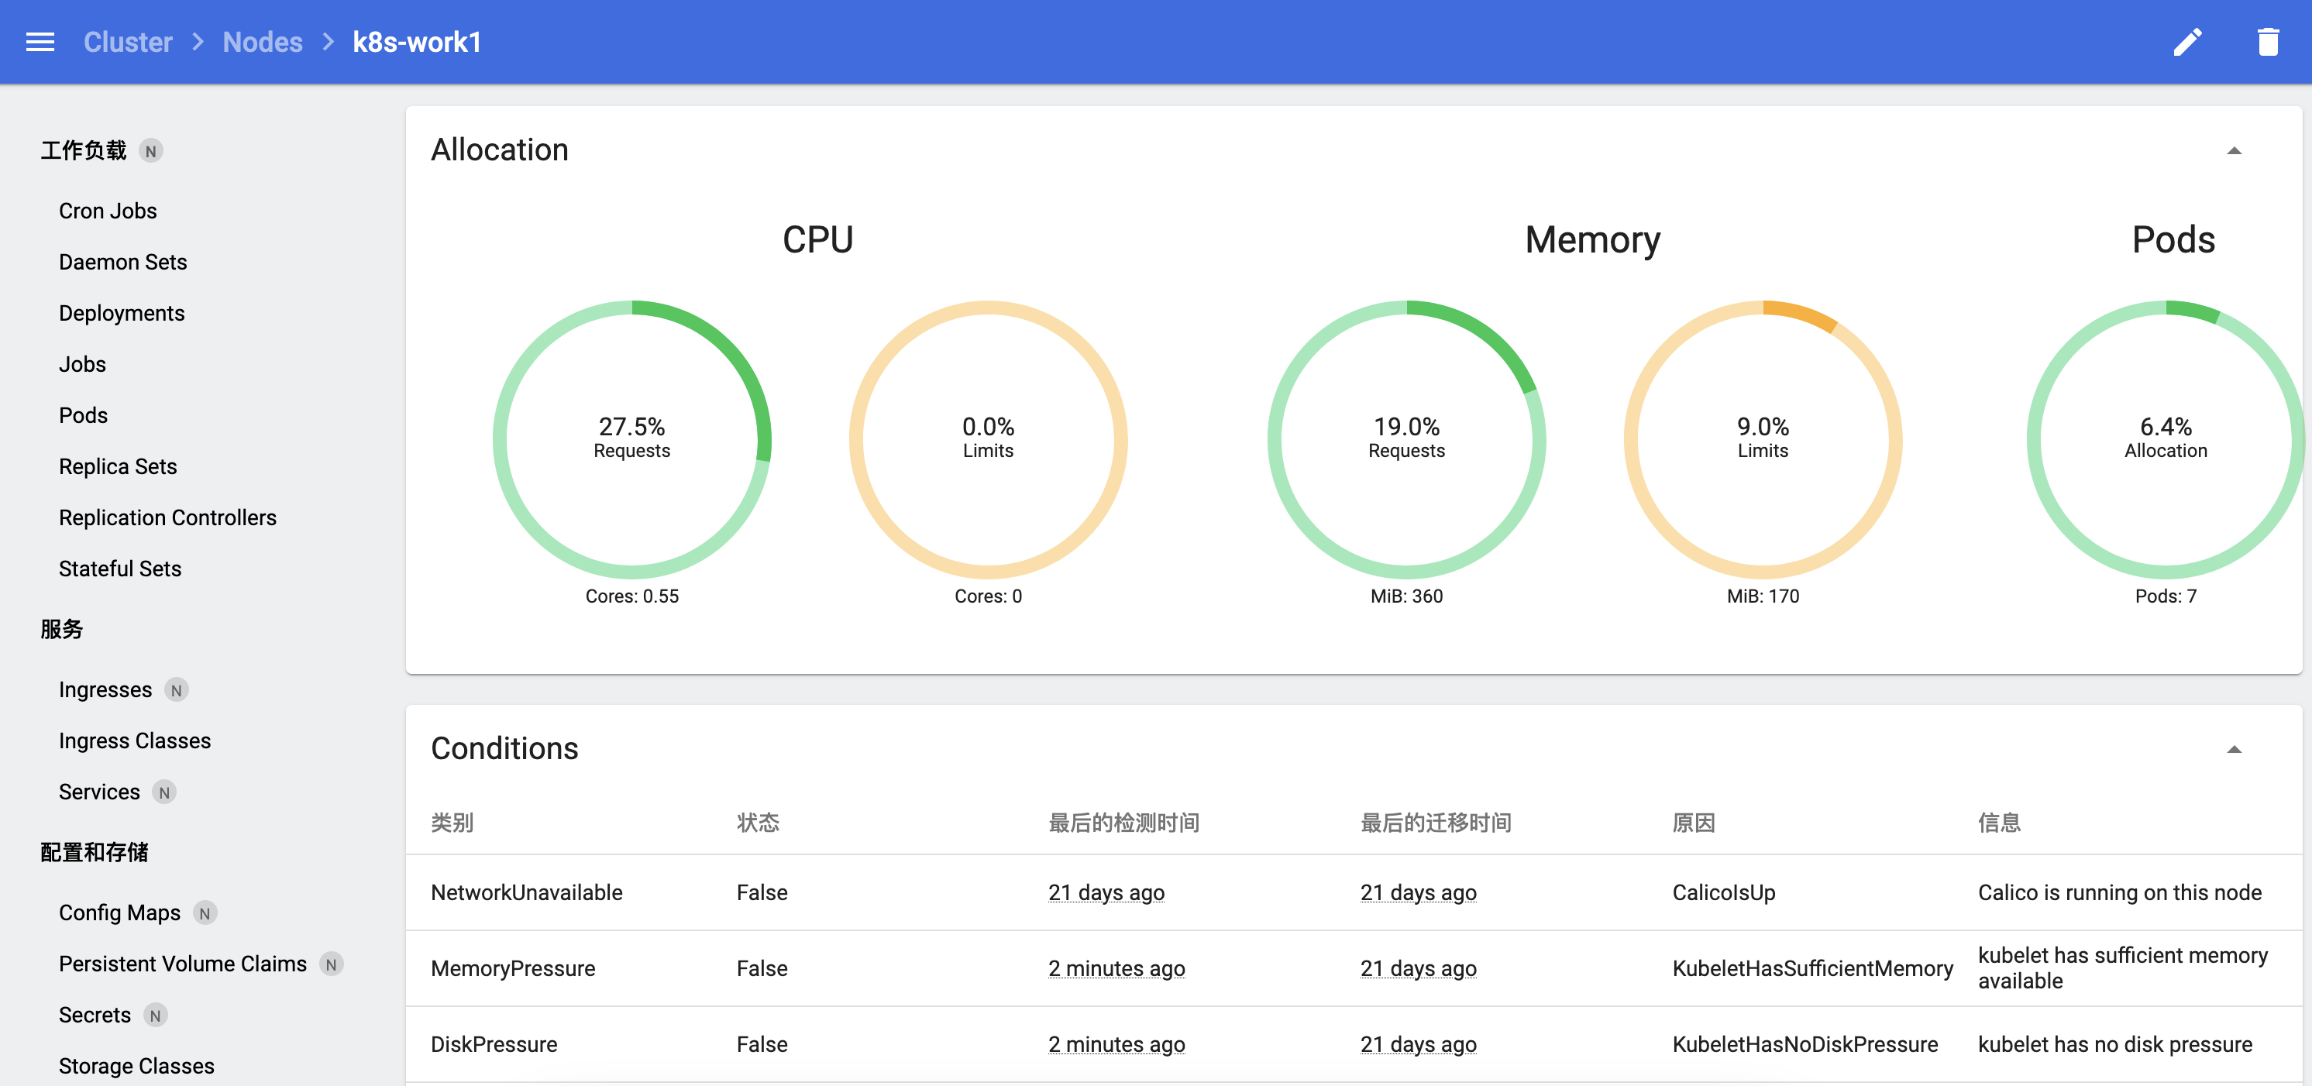Navigate to Services in sidebar
This screenshot has height=1086, width=2312.
coord(98,792)
